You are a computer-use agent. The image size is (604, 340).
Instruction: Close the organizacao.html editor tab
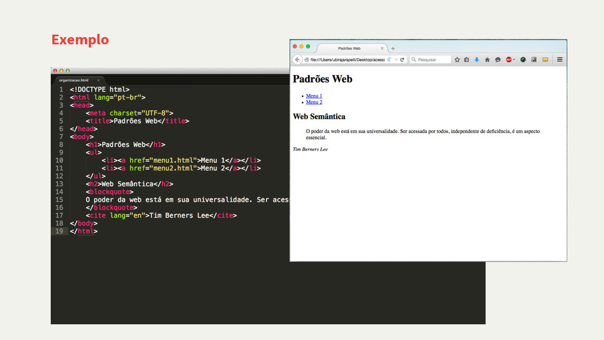(99, 80)
